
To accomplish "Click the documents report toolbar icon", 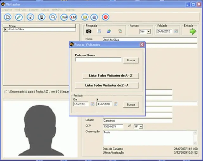I will tap(94, 17).
